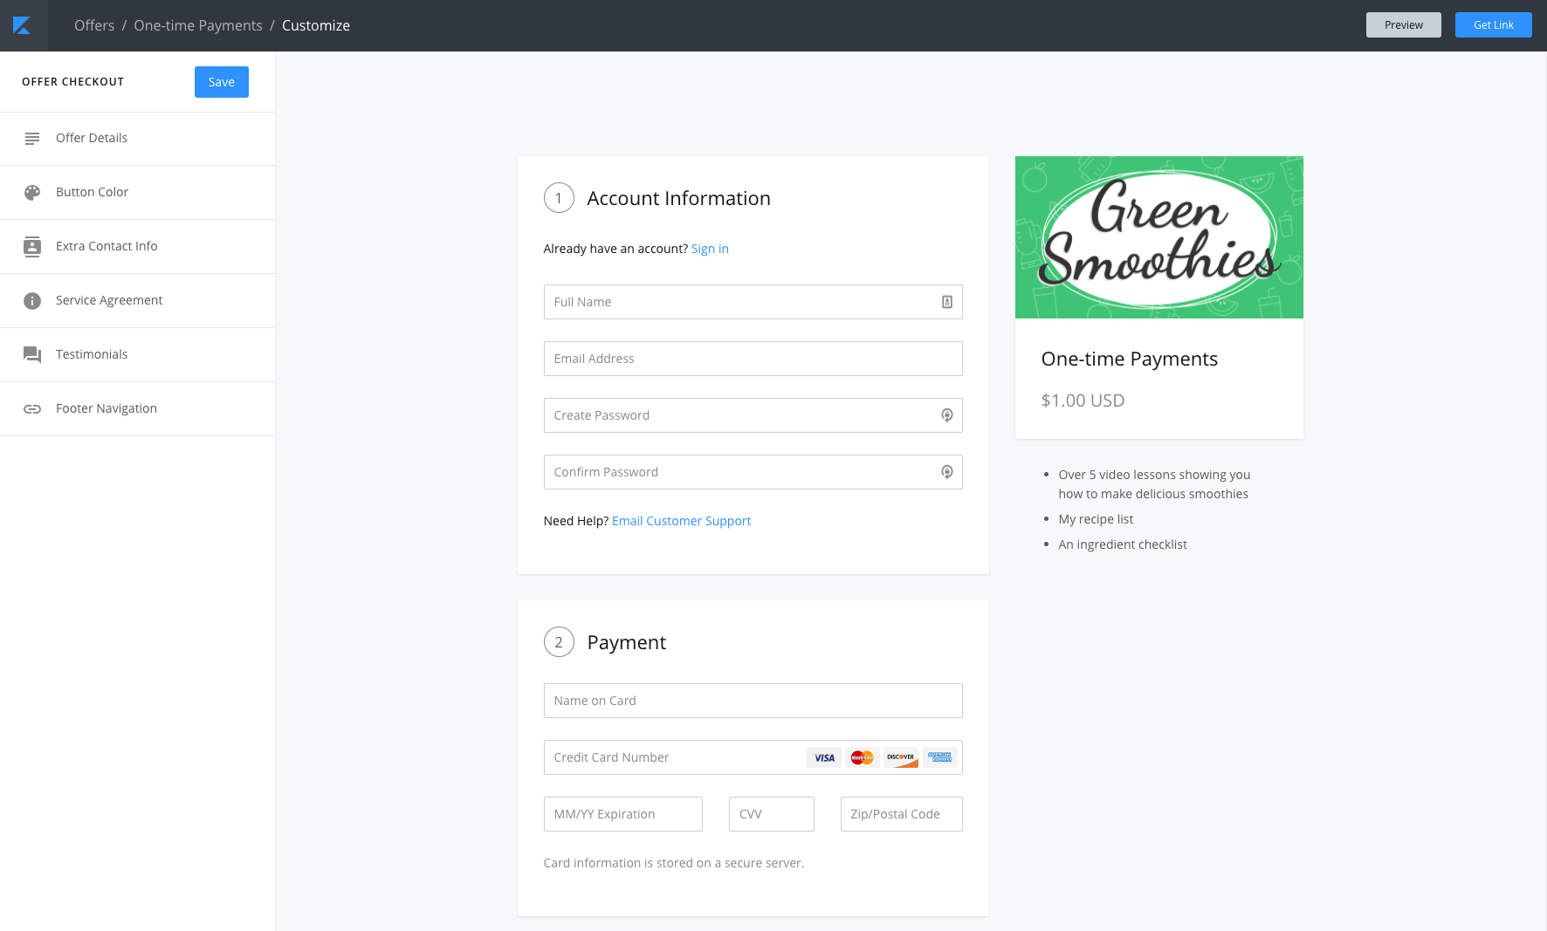1547x931 pixels.
Task: Click the Preview button
Action: pyautogui.click(x=1404, y=25)
